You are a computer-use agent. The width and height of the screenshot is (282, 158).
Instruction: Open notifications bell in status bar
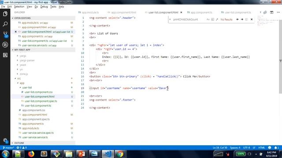(276, 147)
